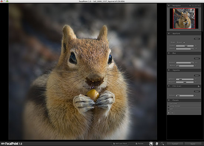
Task: Click the onOne FocalPoint 1.0 logo
Action: tap(12, 144)
